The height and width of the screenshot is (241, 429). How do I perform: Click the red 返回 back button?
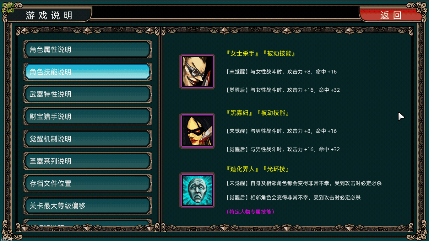pos(391,15)
